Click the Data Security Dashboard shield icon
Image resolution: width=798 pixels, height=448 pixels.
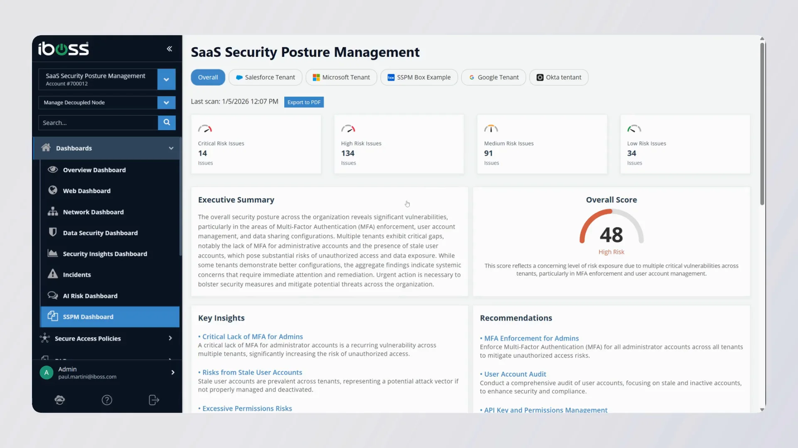(53, 232)
